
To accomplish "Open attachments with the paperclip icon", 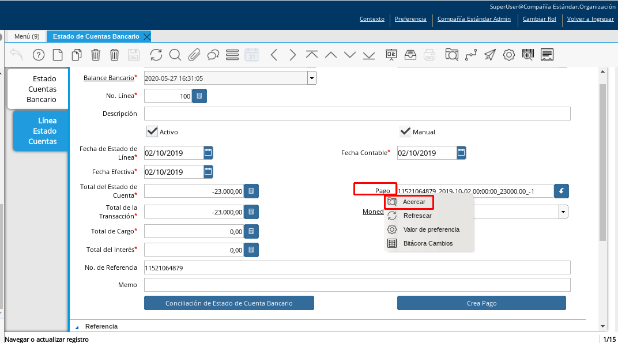I will coord(194,55).
